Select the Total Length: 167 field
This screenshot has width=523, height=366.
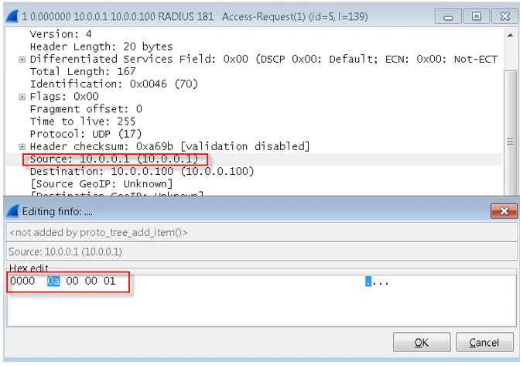(76, 72)
